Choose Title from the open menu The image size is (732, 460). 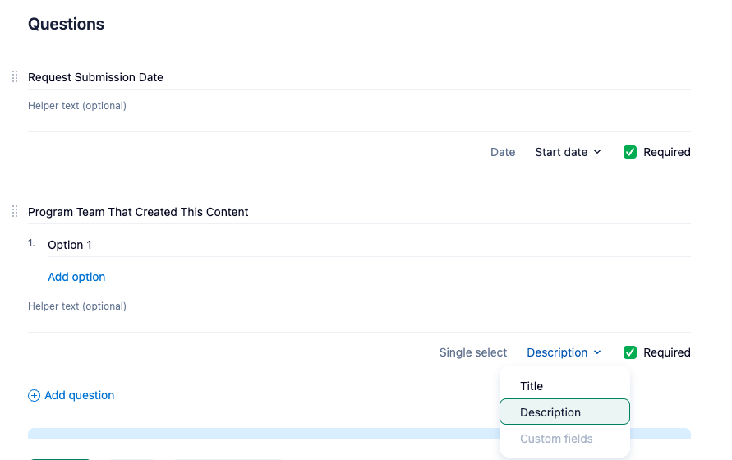pos(532,386)
